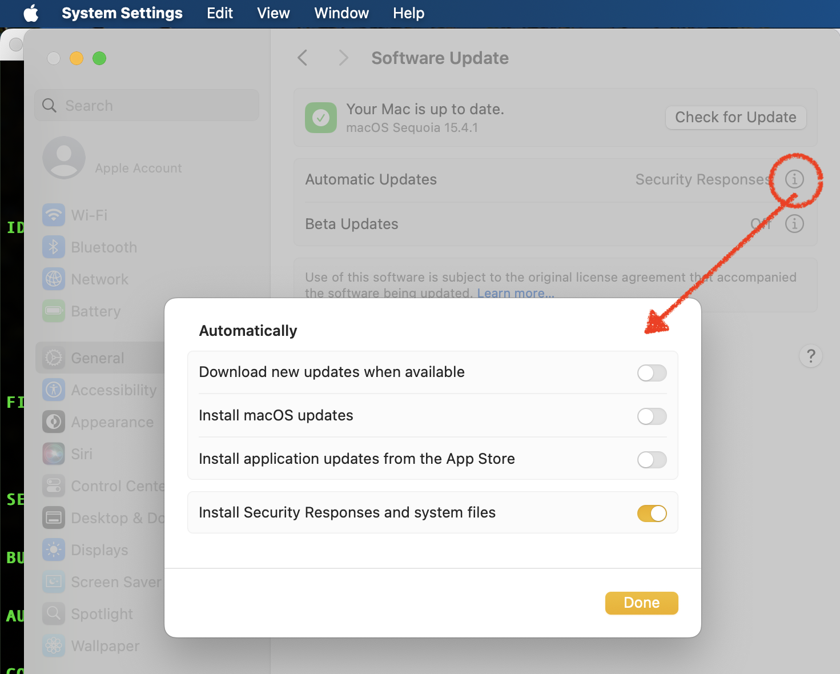Viewport: 840px width, 674px height.
Task: Open the Edit menu
Action: click(220, 13)
